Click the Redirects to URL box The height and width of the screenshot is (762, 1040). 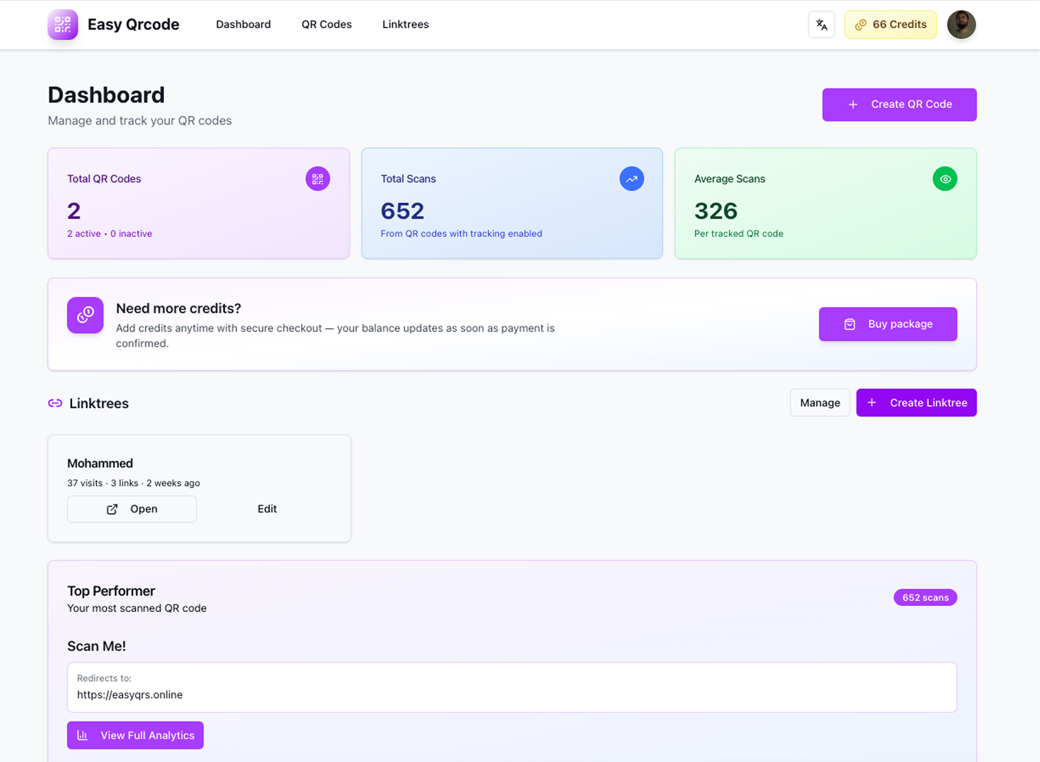point(512,687)
